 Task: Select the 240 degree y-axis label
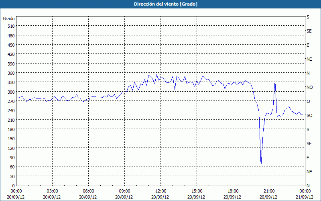tap(11, 111)
